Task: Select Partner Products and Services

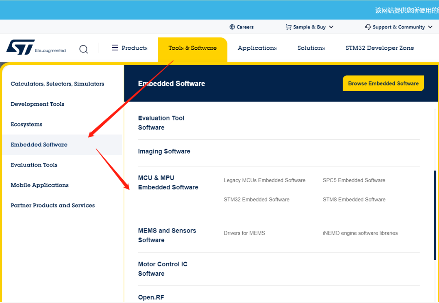Action: pyautogui.click(x=52, y=205)
